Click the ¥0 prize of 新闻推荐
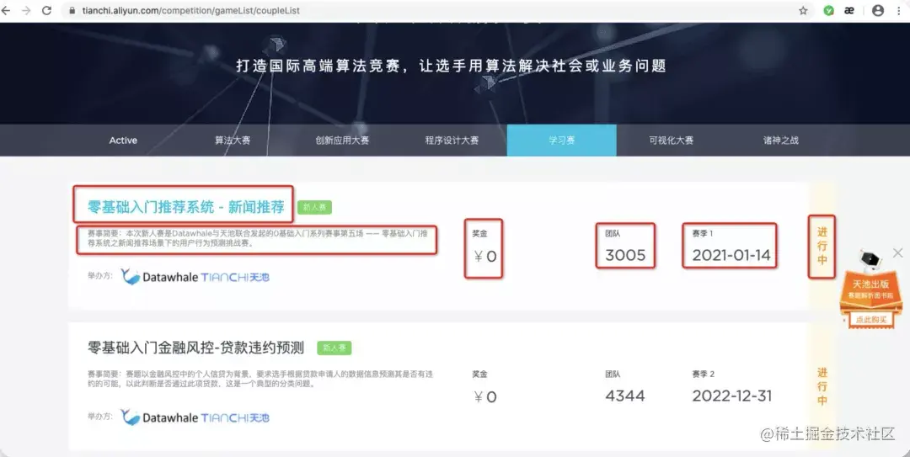This screenshot has width=910, height=457. [485, 257]
